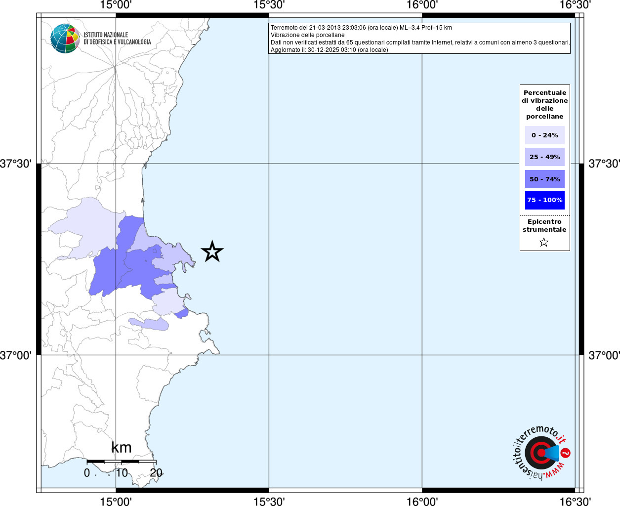The image size is (620, 506).
Task: Select the 75 - 100% legend swatch
Action: [544, 200]
